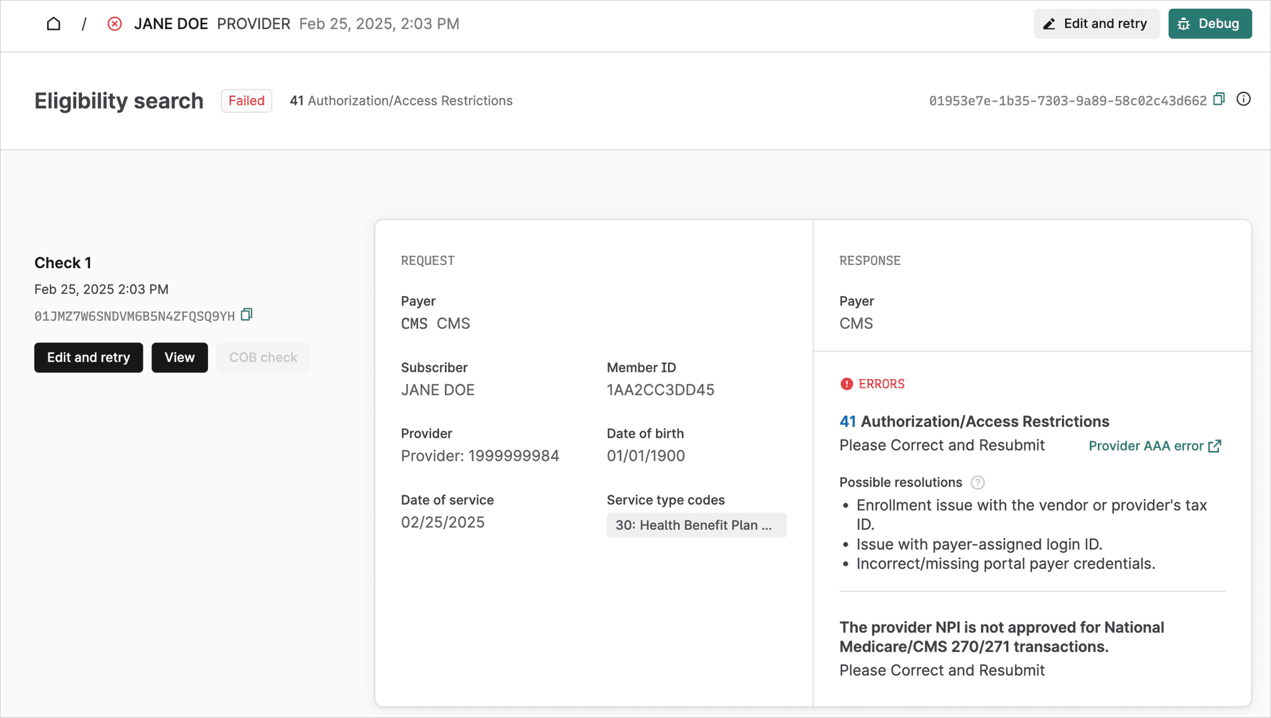Click the red alert icon next to ERRORS
This screenshot has height=718, width=1271.
click(847, 384)
